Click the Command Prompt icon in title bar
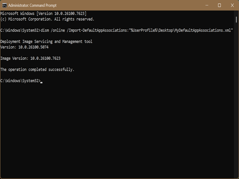The height and width of the screenshot is (179, 239). pos(4,5)
